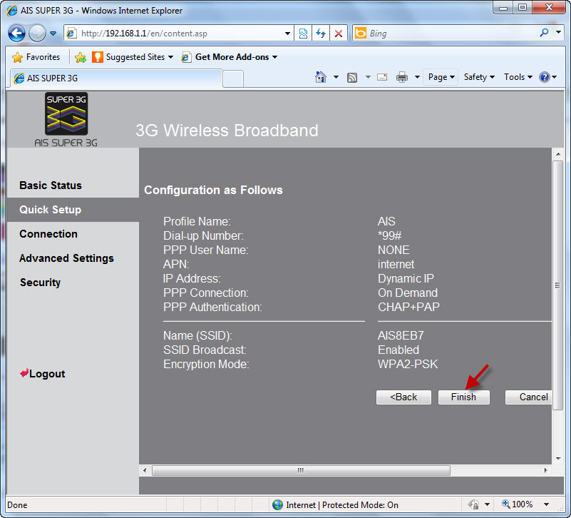Open Suggested Sites dropdown
This screenshot has width=571, height=518.
pyautogui.click(x=133, y=57)
